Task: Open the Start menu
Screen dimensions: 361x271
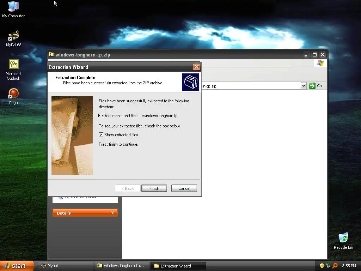Action: [x=17, y=266]
